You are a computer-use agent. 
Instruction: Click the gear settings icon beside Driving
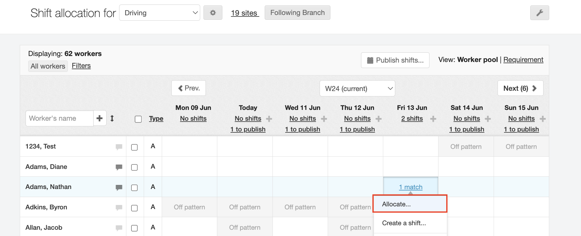tap(213, 13)
